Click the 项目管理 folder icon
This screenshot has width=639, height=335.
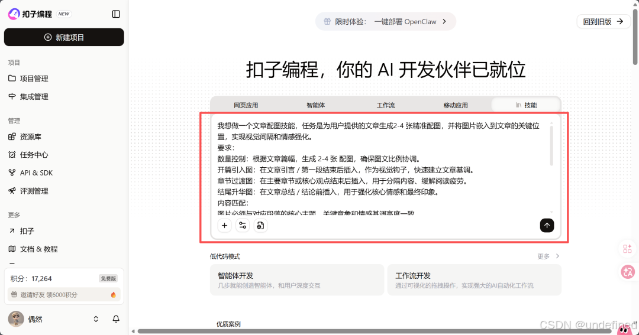pyautogui.click(x=12, y=78)
